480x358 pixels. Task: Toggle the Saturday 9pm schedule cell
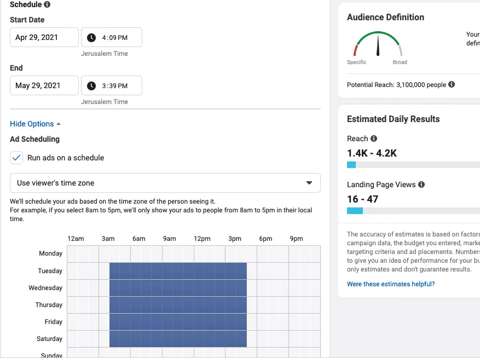point(294,339)
